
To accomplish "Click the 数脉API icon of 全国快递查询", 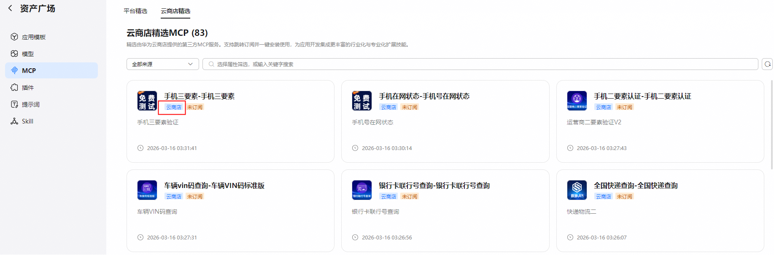I will pyautogui.click(x=577, y=190).
